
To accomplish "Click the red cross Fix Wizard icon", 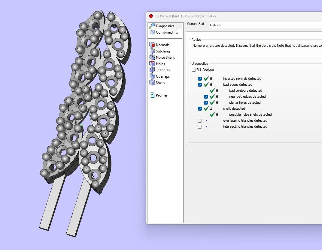I will point(151,16).
